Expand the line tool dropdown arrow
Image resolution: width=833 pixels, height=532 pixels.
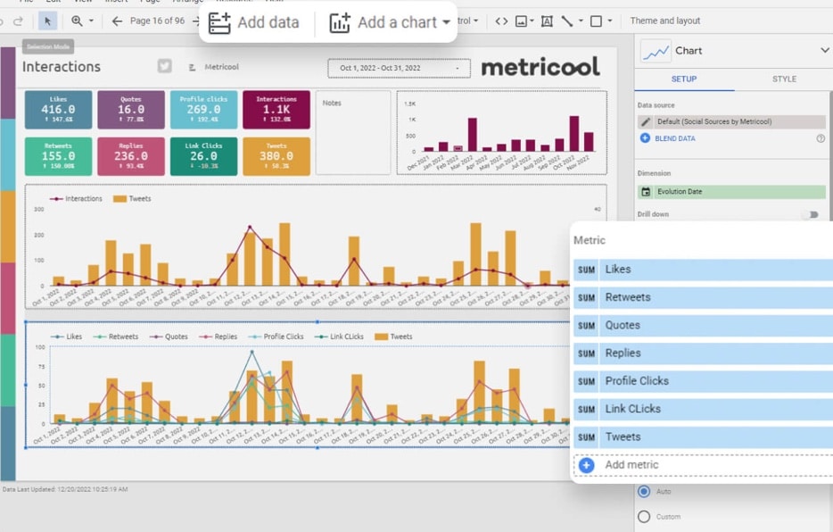(581, 21)
